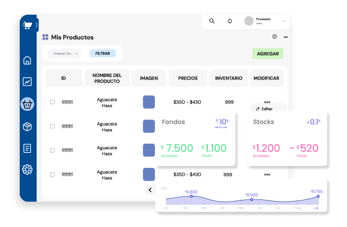Open the document list sidebar icon
Viewport: 347px width, 227px height.
(x=27, y=148)
